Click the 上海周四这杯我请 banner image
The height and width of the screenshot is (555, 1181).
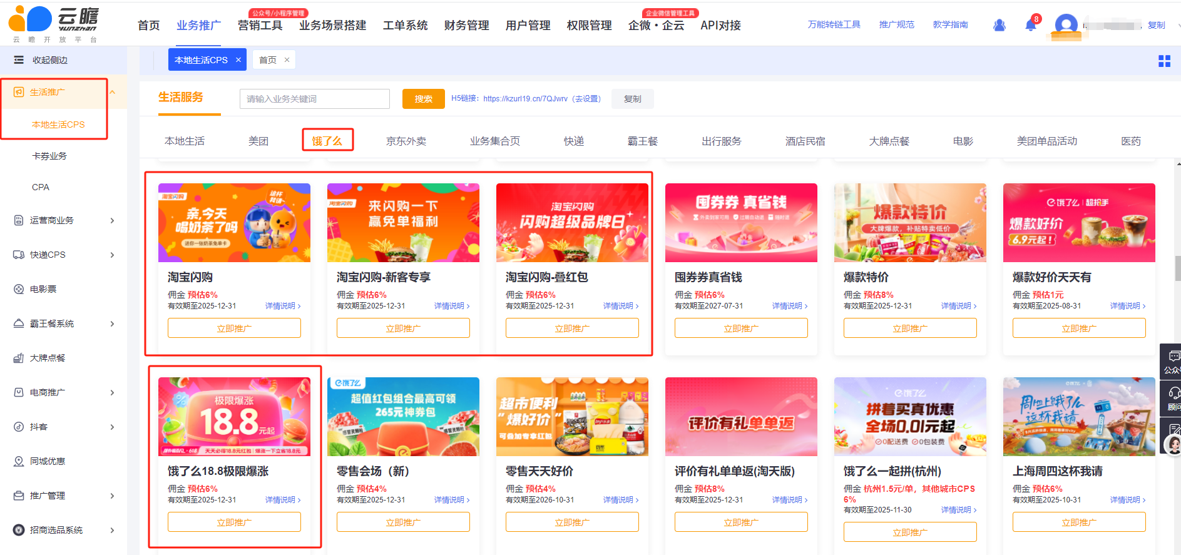coord(1079,417)
